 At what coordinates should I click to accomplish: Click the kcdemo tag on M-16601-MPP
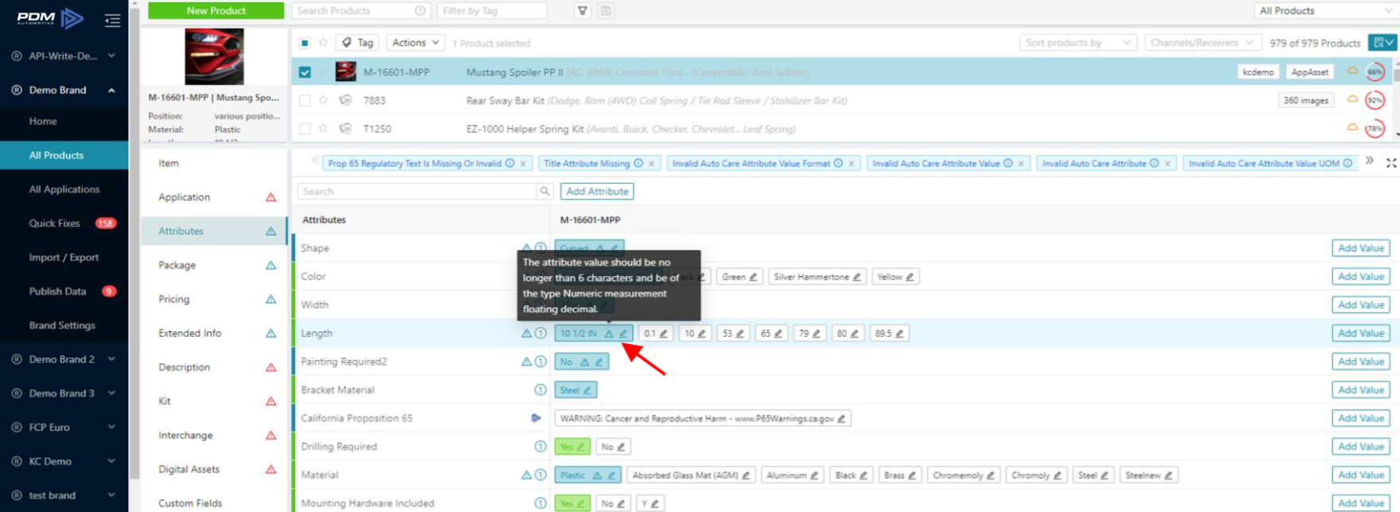(1258, 72)
